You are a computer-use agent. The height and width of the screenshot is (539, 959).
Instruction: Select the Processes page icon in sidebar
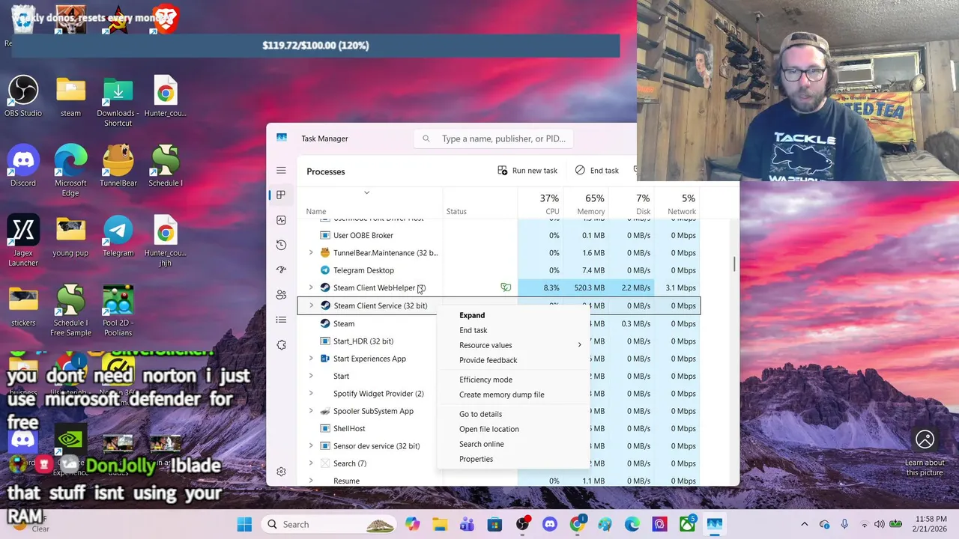point(281,195)
